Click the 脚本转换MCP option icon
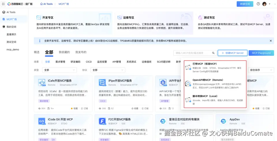Image resolution: width=277 pixels, height=141 pixels. click(x=188, y=100)
